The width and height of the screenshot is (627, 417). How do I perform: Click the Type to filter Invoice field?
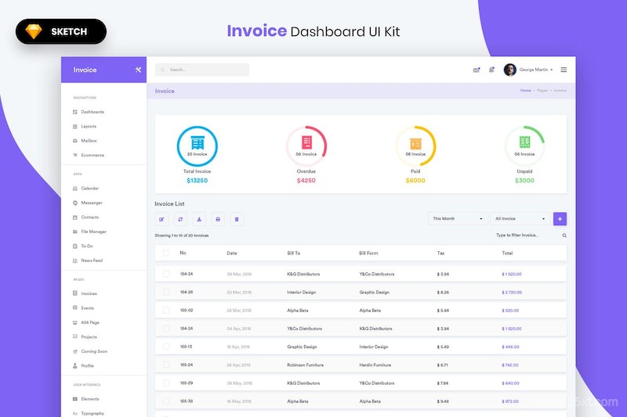(x=516, y=235)
